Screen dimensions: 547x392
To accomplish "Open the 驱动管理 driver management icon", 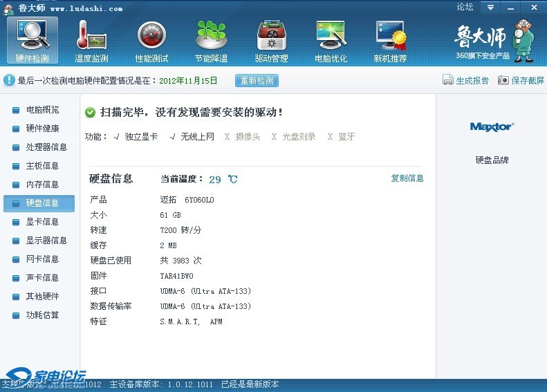I will pyautogui.click(x=271, y=36).
